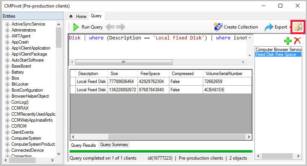Open the Export dropdown arrow
The width and height of the screenshot is (307, 166).
pyautogui.click(x=291, y=27)
